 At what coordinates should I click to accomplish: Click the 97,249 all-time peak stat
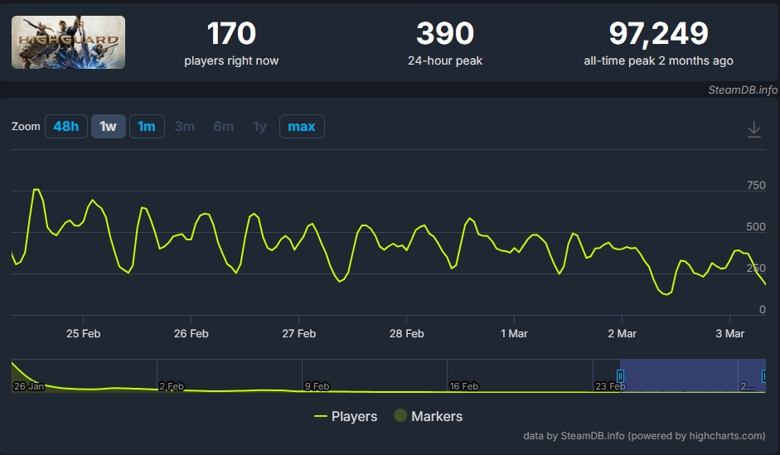pyautogui.click(x=659, y=43)
